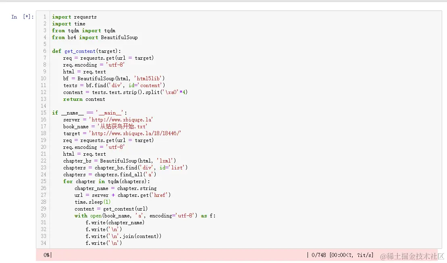The image size is (447, 263).
Task: Click the 'from tqdm import tqdm' line
Action: (83, 31)
